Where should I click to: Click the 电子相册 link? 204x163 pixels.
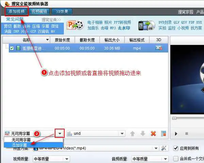tap(95, 22)
